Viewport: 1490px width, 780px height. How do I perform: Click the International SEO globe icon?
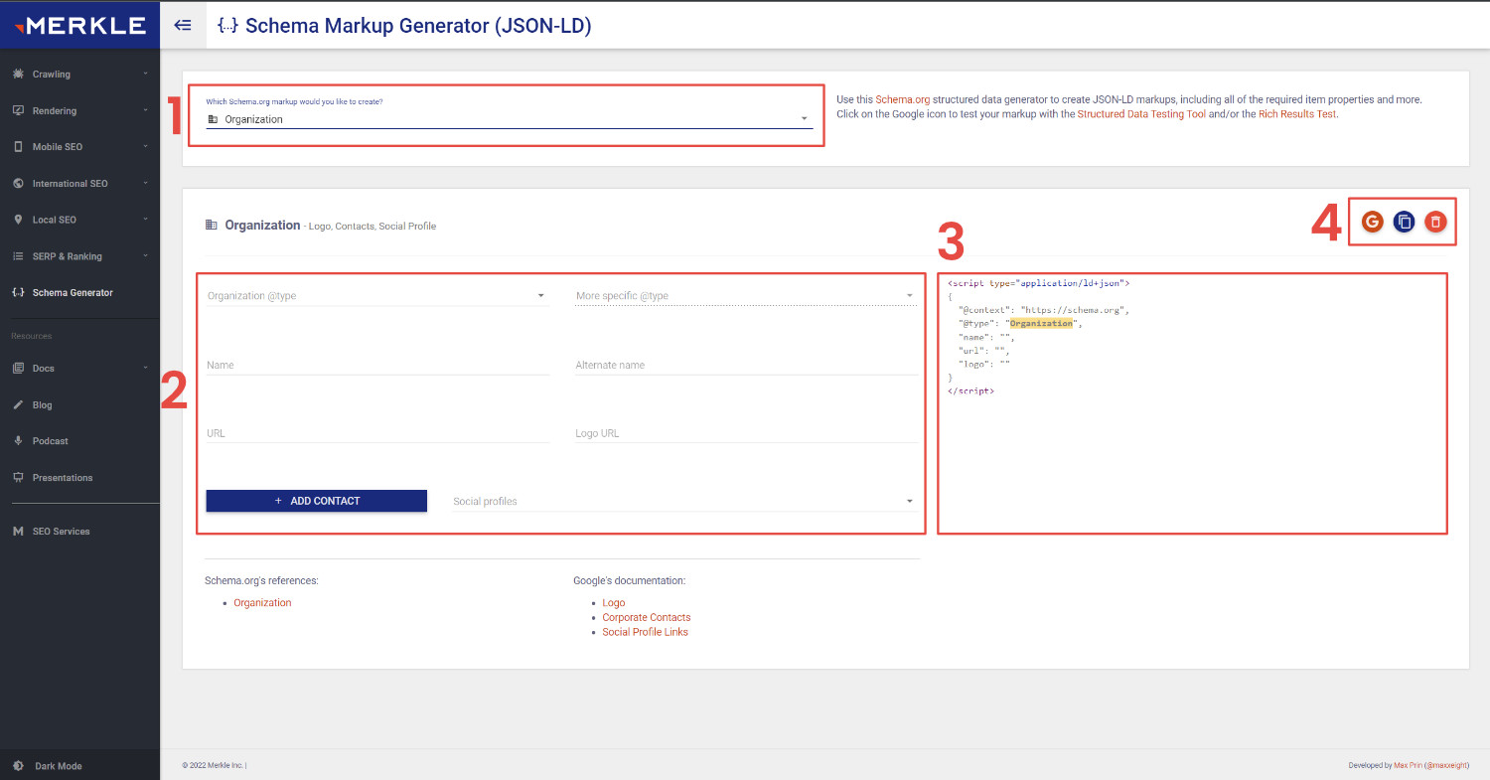18,183
